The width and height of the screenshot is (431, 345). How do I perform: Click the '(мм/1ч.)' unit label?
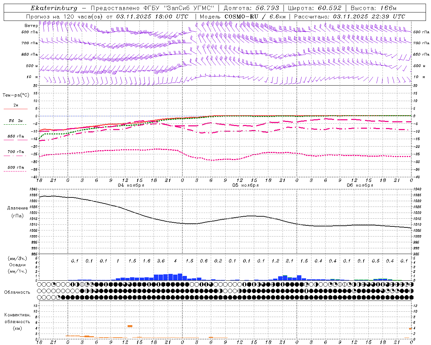click(17, 271)
